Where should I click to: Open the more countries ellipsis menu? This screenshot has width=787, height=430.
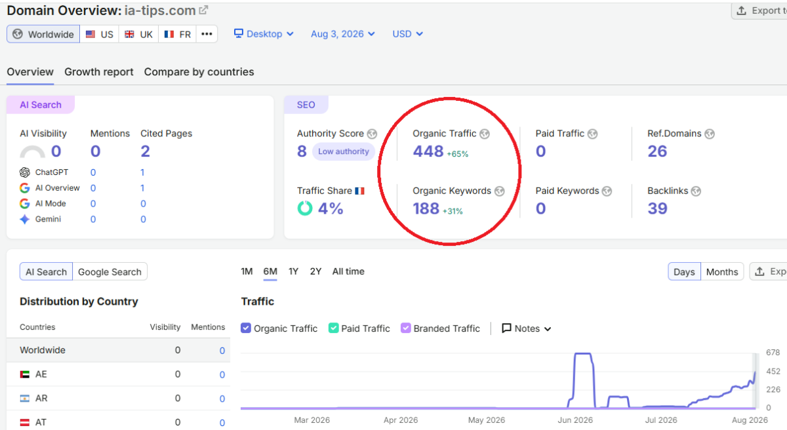(x=207, y=34)
